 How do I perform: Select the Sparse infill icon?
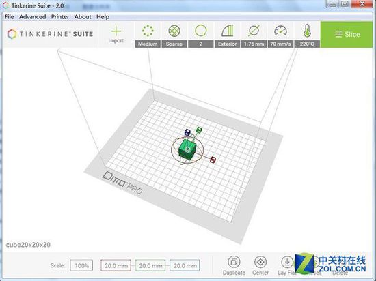coord(174,31)
